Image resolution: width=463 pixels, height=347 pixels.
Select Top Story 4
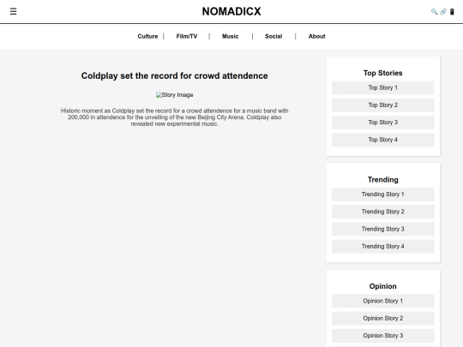pos(383,140)
